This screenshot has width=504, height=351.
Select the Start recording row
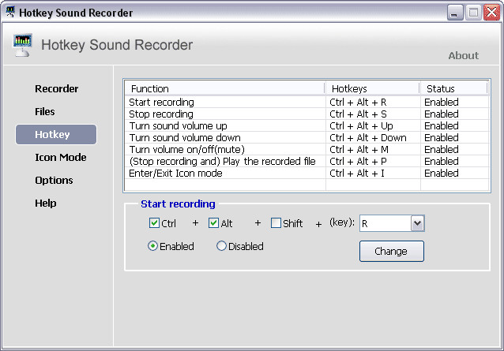307,102
